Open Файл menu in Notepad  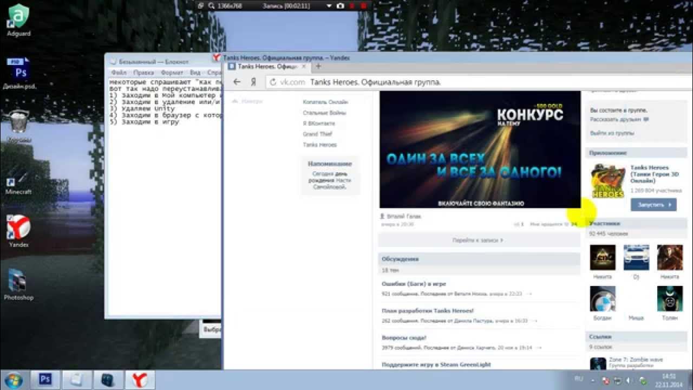(x=119, y=73)
